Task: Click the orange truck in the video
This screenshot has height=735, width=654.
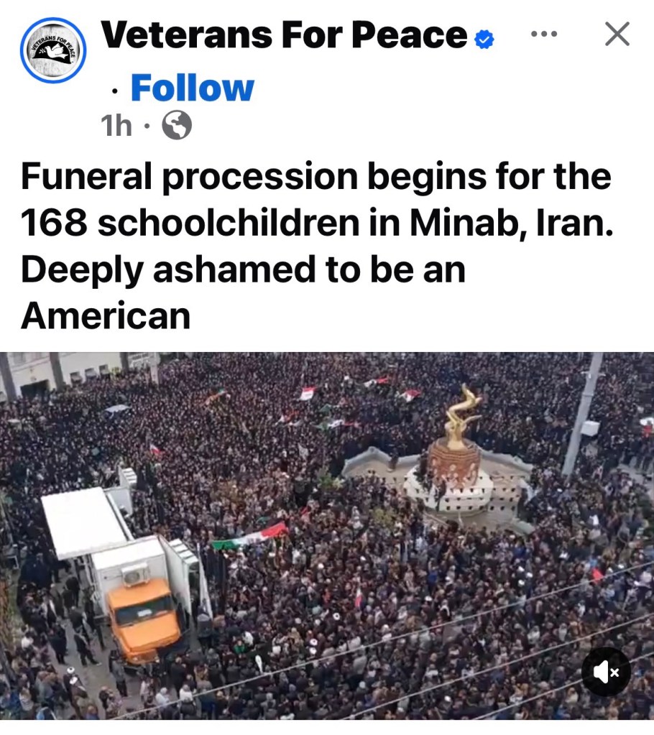Action: (x=143, y=620)
